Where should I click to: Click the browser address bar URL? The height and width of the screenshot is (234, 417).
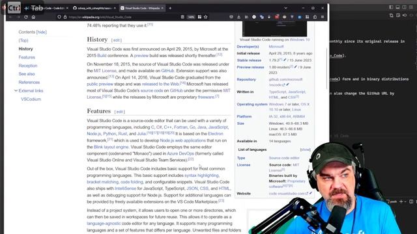(100, 17)
